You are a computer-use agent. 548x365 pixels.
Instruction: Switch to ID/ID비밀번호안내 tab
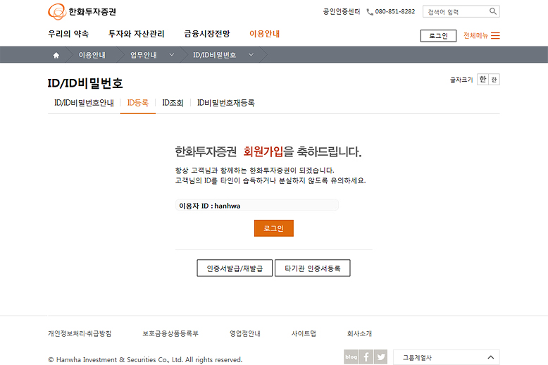click(x=84, y=103)
